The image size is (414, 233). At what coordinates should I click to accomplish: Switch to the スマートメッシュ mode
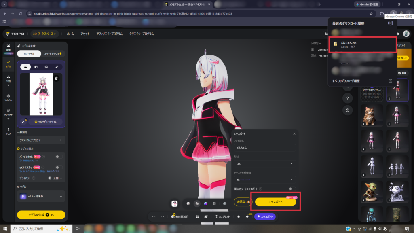point(53,54)
